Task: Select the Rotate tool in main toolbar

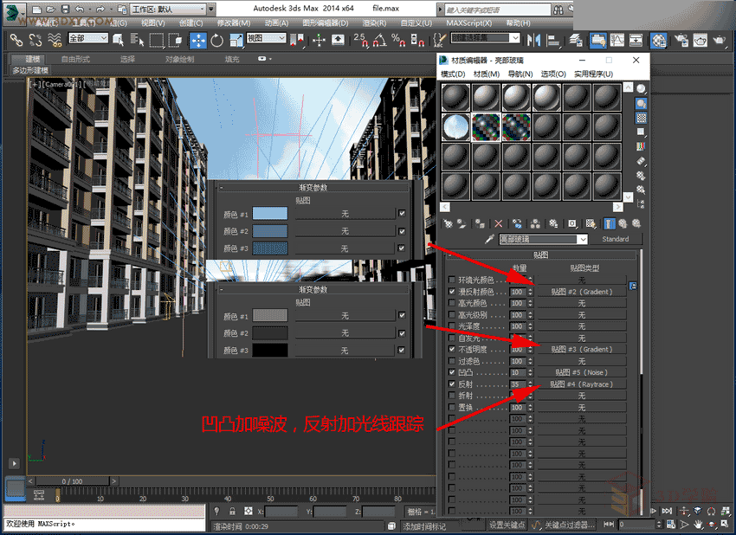Action: pyautogui.click(x=216, y=41)
